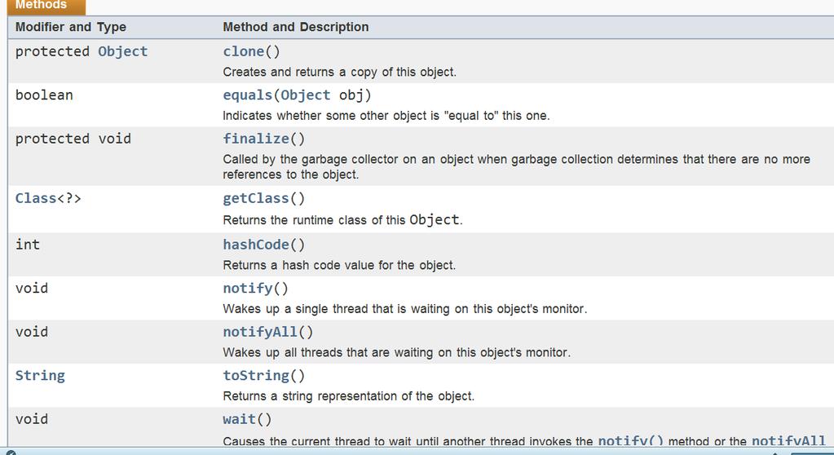This screenshot has width=834, height=455.
Task: Open the equals method link
Action: [247, 95]
